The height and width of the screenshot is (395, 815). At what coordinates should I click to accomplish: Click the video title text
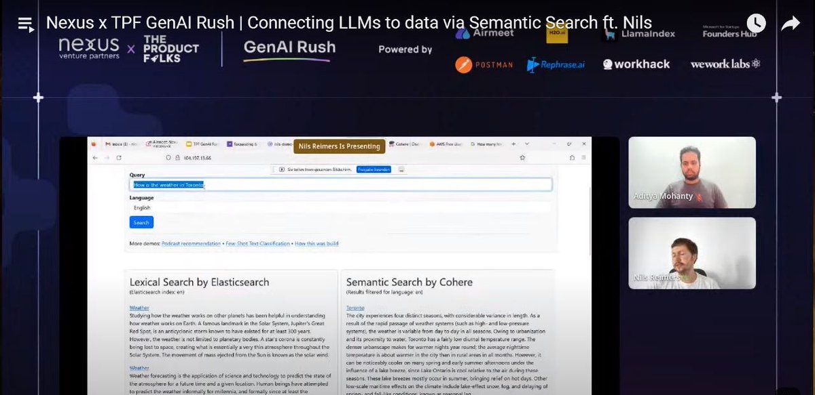click(x=349, y=23)
